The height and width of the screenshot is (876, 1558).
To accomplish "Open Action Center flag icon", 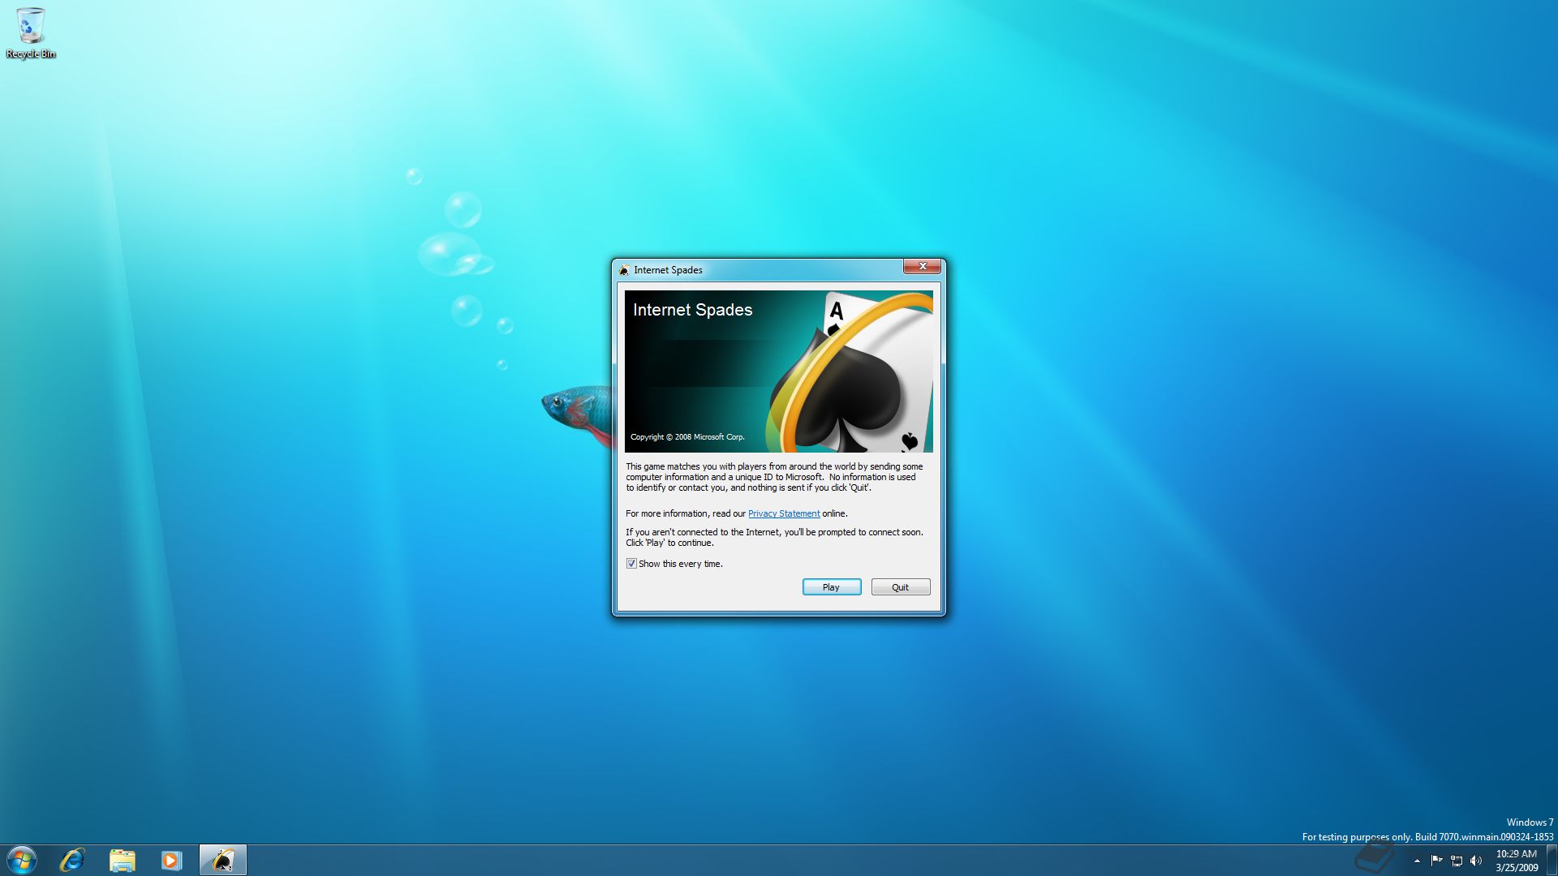I will click(1436, 861).
